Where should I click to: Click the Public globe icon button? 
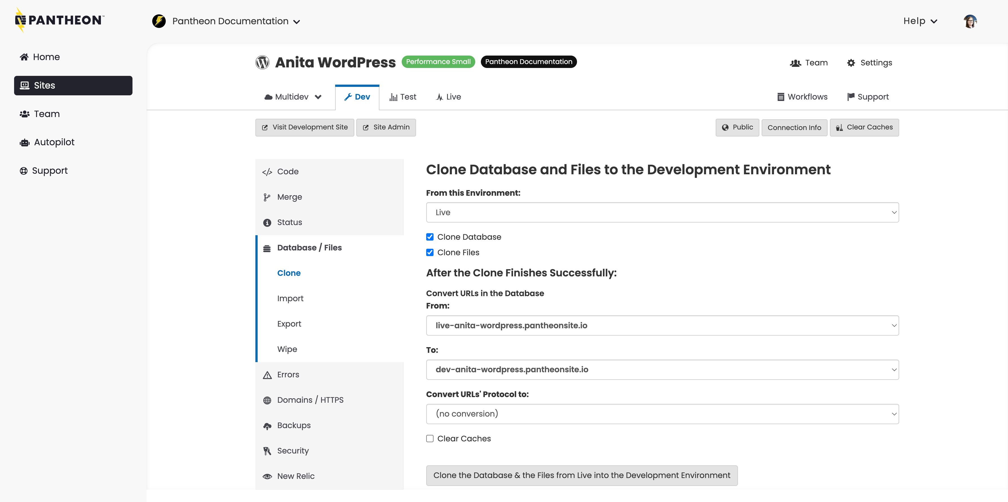pos(726,127)
